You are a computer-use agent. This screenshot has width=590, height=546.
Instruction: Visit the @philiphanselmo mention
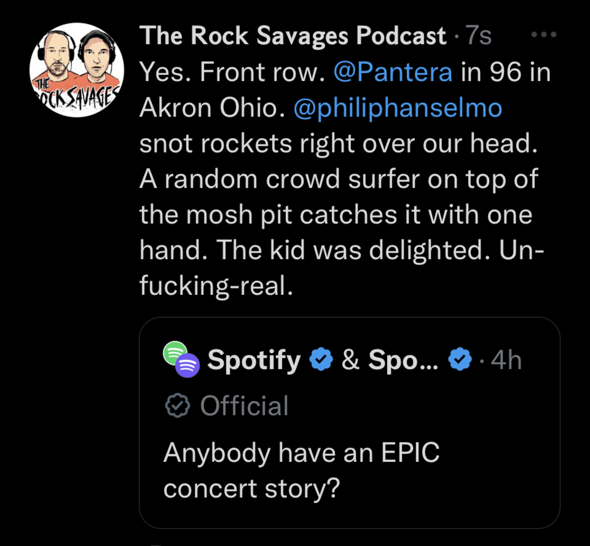tap(398, 109)
